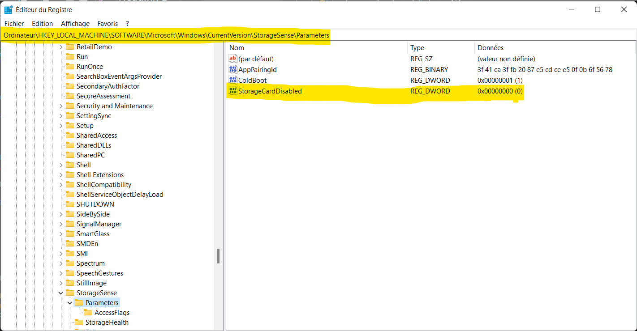Expand the Security and Maintenance key
The width and height of the screenshot is (637, 331).
[x=61, y=106]
